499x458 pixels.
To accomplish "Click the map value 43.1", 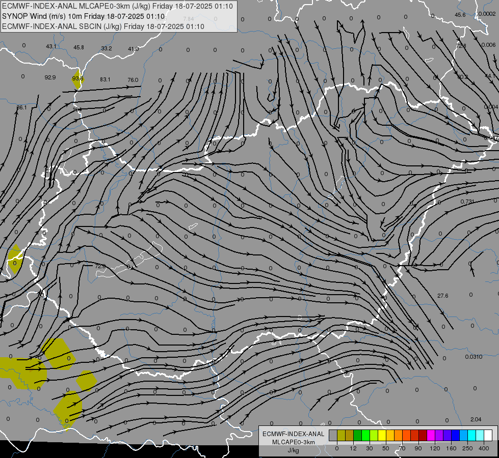I will pyautogui.click(x=51, y=46).
